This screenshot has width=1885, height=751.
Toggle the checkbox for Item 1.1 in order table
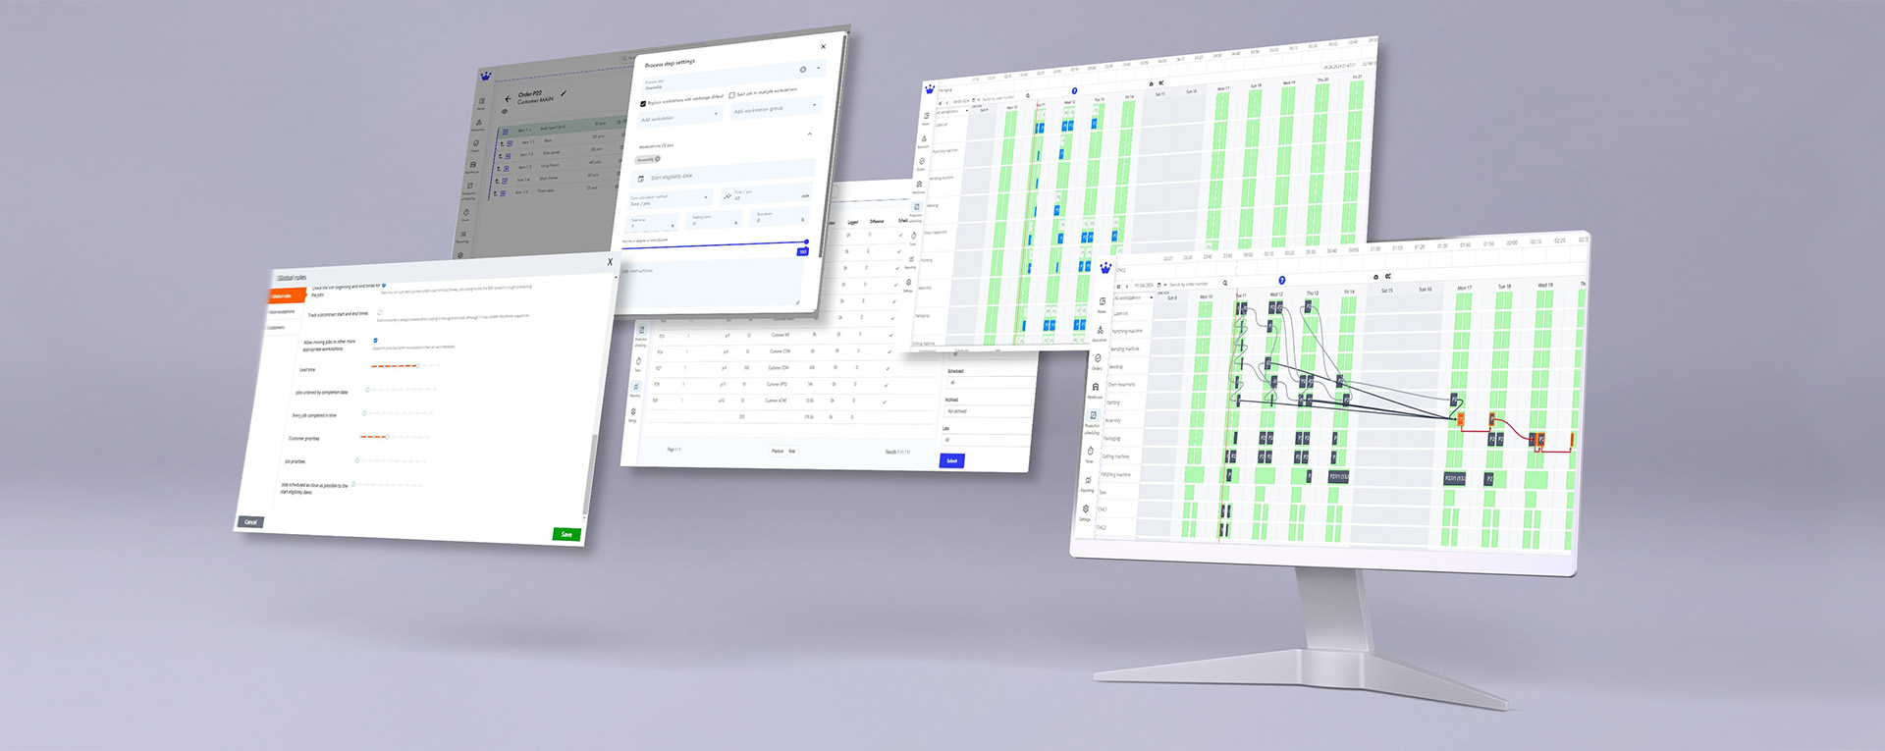[x=510, y=143]
